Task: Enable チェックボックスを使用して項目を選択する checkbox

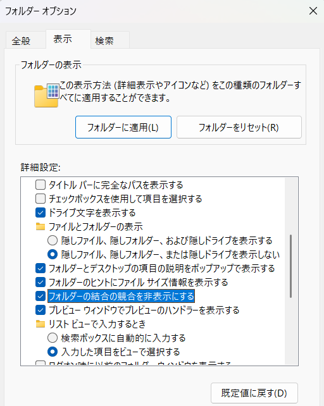Action: [40, 199]
